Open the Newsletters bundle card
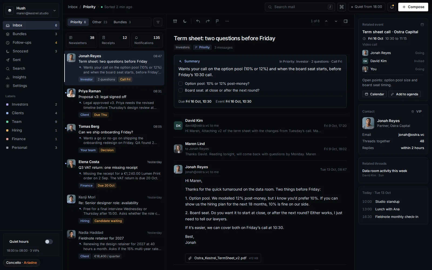The image size is (432, 270). pos(82,40)
